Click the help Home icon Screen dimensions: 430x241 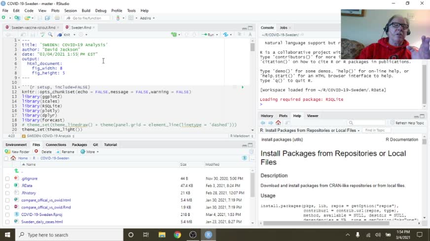(x=278, y=122)
